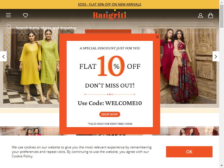Open the wishlist heart icon
This screenshot has width=224, height=168.
tap(25, 15)
